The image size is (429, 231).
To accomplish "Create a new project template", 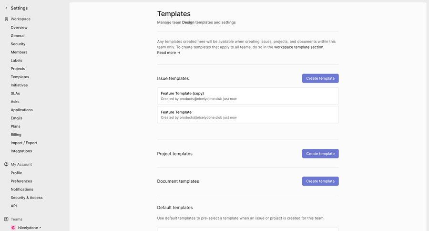I will [320, 154].
